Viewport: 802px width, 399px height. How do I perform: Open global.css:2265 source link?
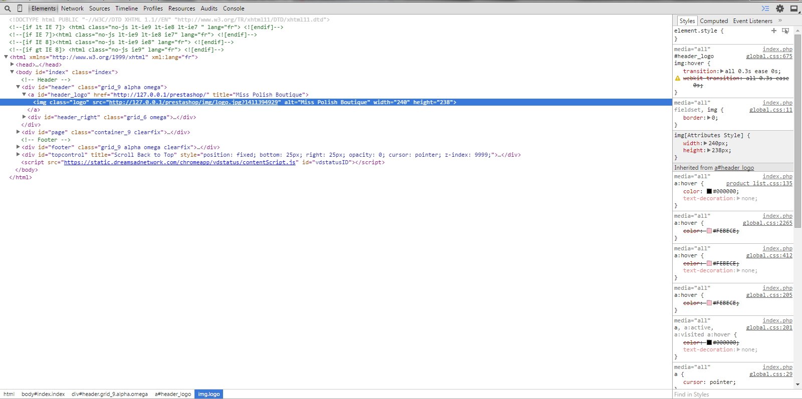coord(767,223)
